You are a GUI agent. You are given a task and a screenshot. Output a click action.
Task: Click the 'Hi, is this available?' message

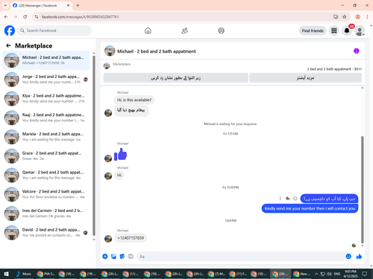click(x=134, y=100)
